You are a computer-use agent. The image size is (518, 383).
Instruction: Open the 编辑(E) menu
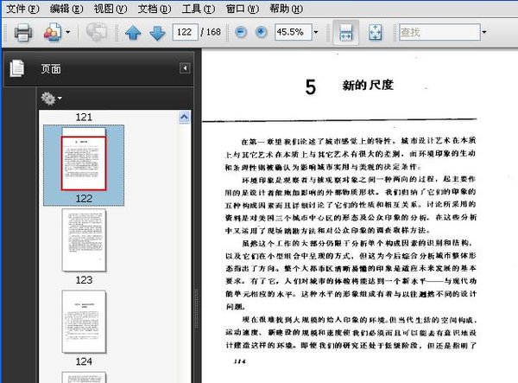(66, 9)
